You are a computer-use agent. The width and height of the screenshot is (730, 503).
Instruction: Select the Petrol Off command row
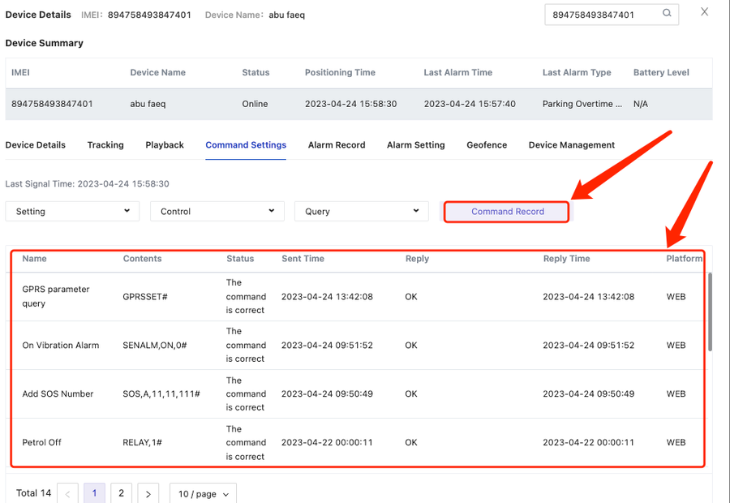coord(357,442)
